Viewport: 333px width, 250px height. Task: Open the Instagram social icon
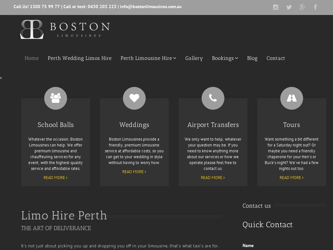point(275,7)
